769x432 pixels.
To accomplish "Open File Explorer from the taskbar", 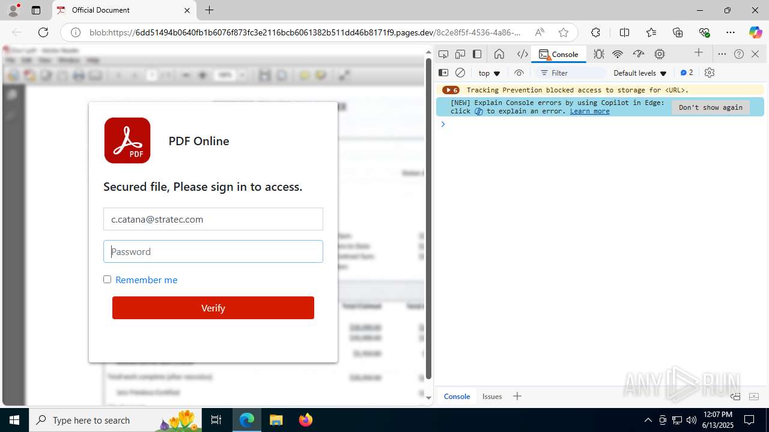I will tap(276, 420).
